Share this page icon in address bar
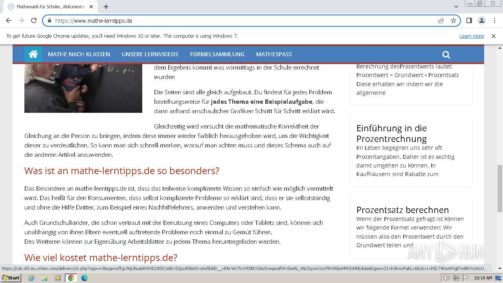503x283 pixels. pos(441,20)
